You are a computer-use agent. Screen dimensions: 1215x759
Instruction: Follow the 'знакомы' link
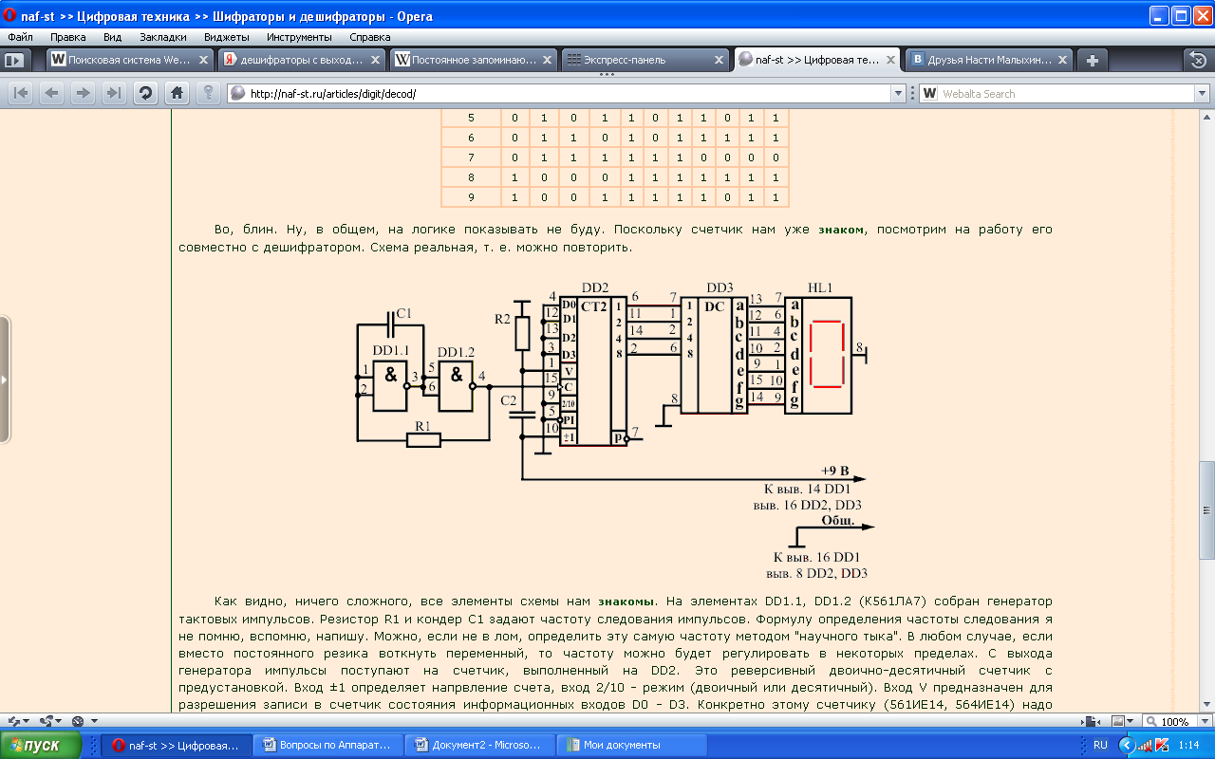point(626,602)
